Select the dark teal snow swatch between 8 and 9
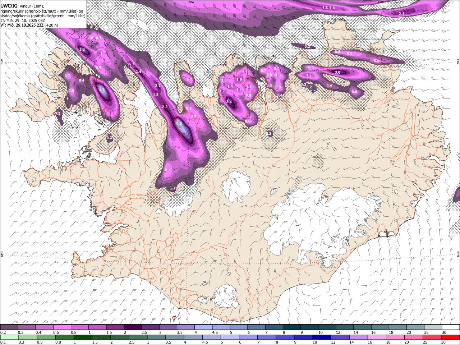 click(x=292, y=327)
